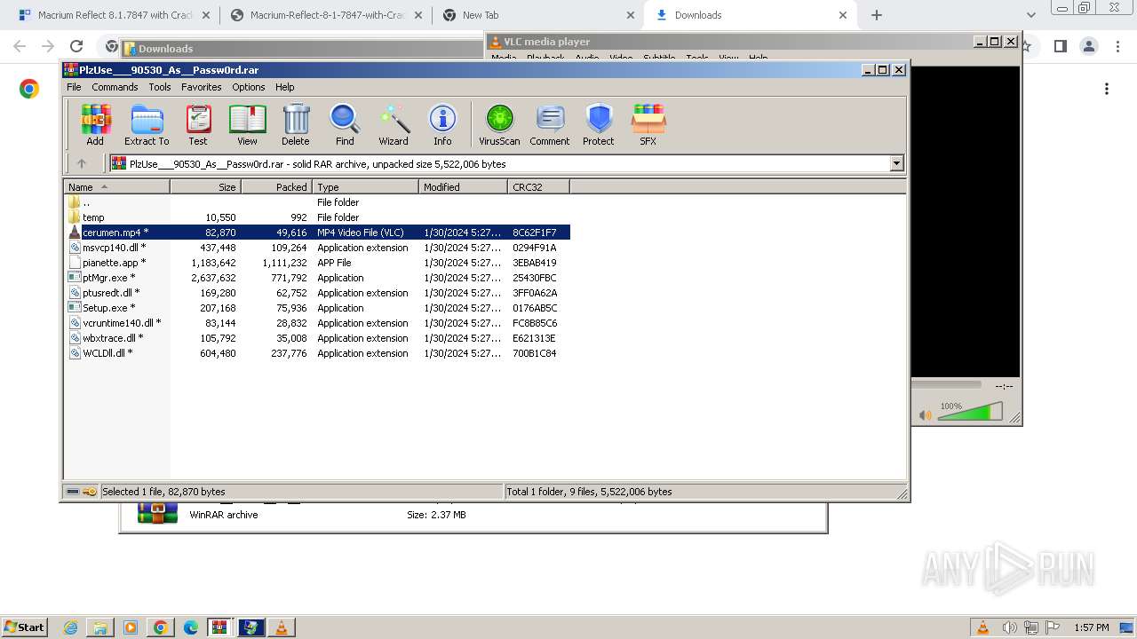Open the Comment tool
1137x639 pixels.
(x=550, y=124)
